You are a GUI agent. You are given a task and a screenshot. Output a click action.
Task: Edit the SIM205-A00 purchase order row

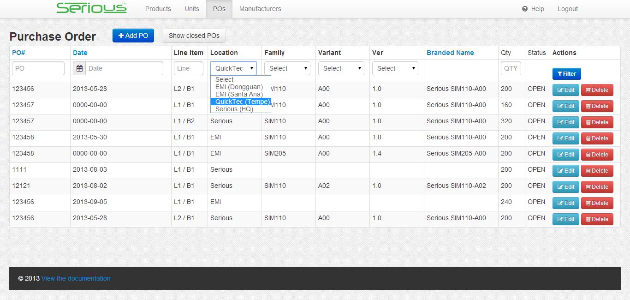566,155
